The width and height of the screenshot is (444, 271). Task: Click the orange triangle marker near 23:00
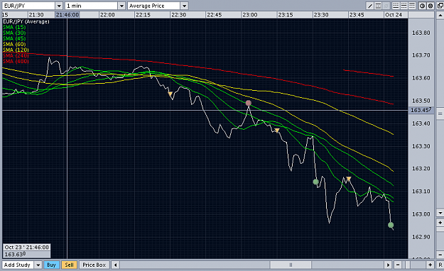pyautogui.click(x=277, y=130)
